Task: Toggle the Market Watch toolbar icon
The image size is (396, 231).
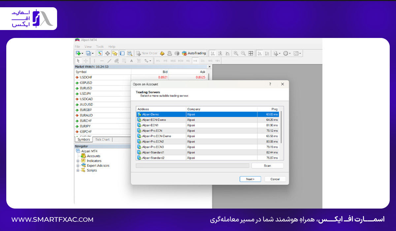Action: coord(100,53)
